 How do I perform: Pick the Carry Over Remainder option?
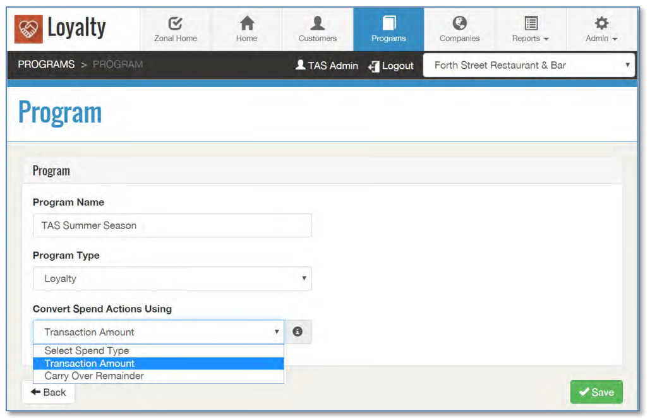(94, 376)
